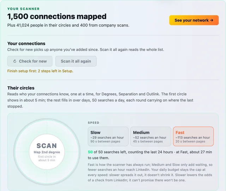Choose the Slow speed option
Viewport: 226px width, 191px height.
(x=108, y=136)
